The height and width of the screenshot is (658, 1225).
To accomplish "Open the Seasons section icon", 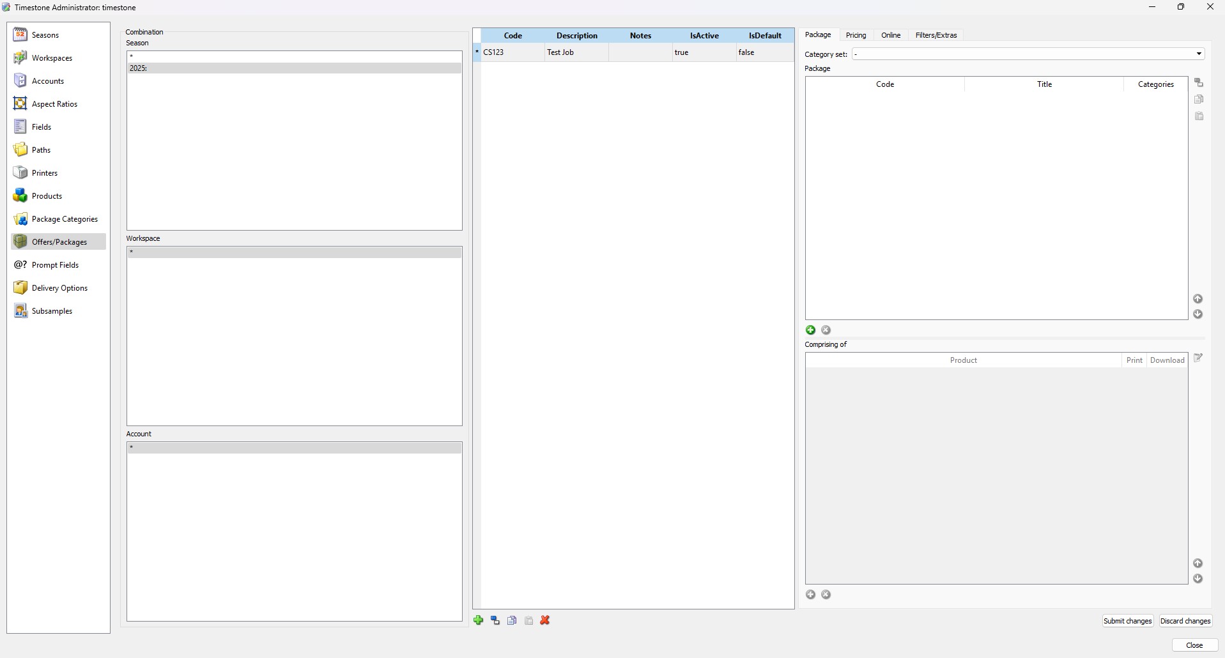I will 20,35.
